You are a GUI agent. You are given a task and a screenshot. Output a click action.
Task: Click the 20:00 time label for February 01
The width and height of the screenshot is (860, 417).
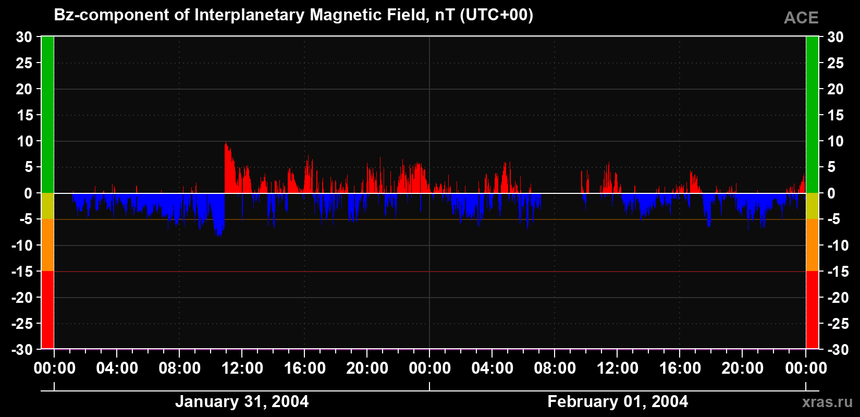[x=742, y=369]
